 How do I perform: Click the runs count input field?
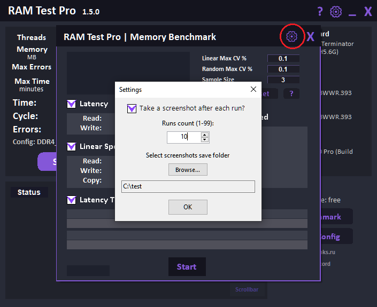(x=183, y=137)
